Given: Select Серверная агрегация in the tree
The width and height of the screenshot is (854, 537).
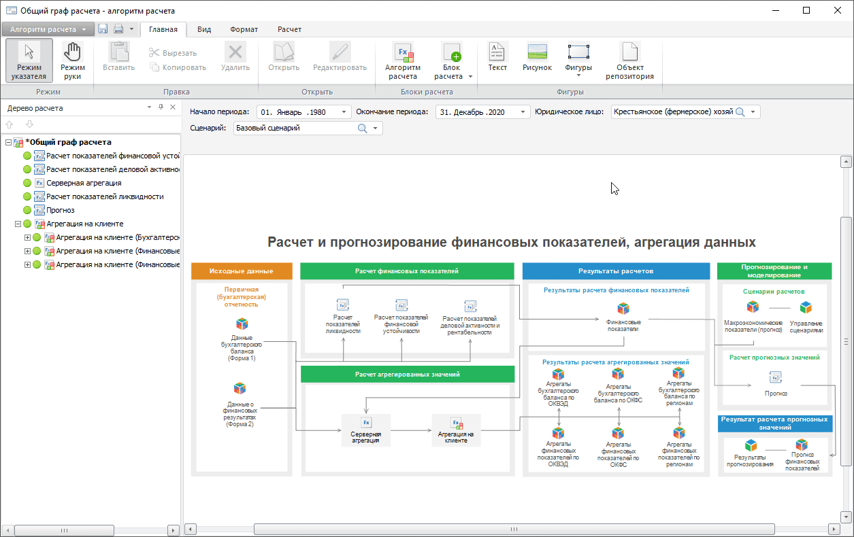Looking at the screenshot, I should pos(84,183).
